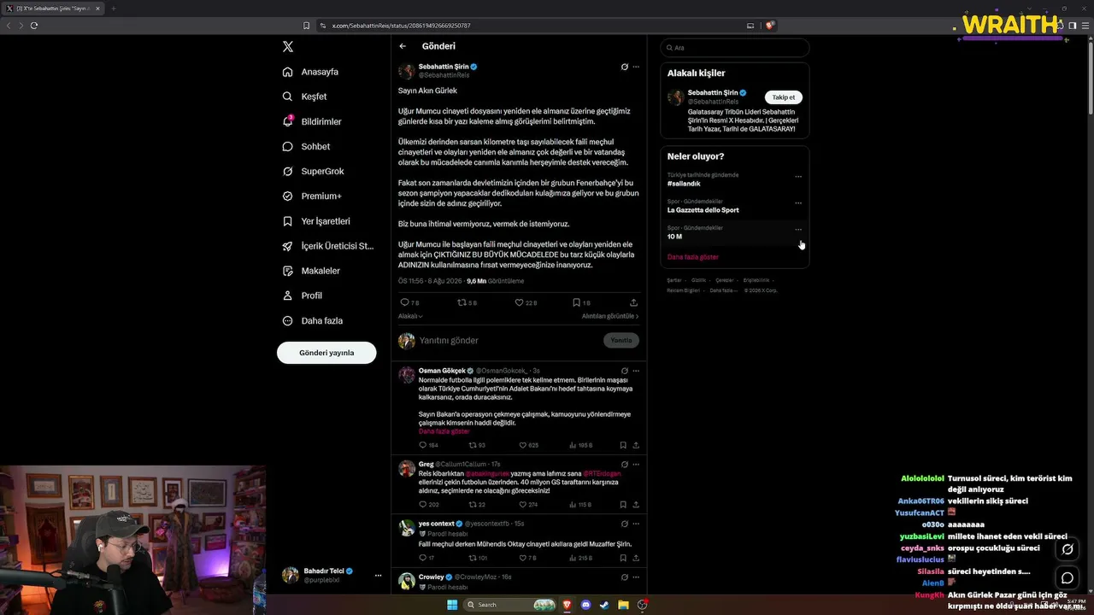Open Crowley reply more options dots
1094x615 pixels.
click(x=636, y=577)
